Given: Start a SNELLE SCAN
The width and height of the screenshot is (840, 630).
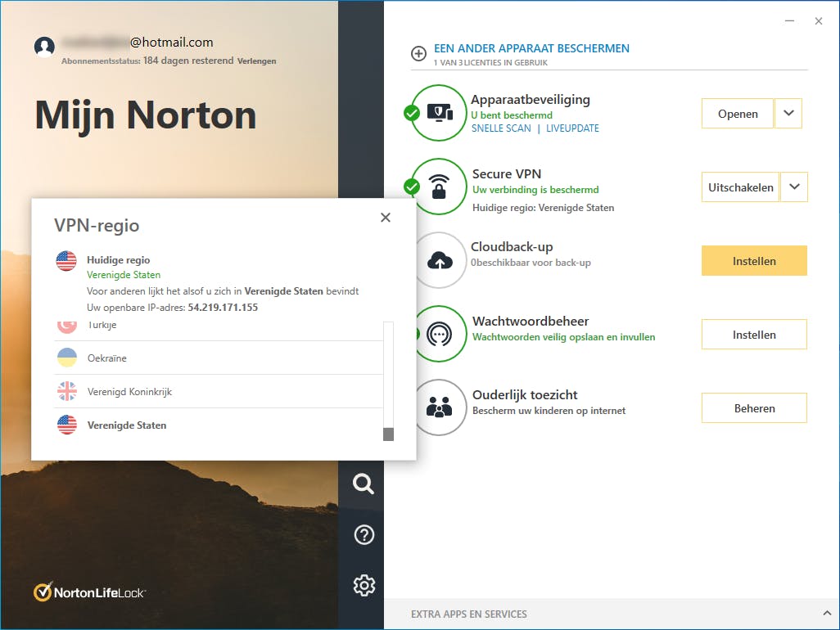Looking at the screenshot, I should pos(501,128).
